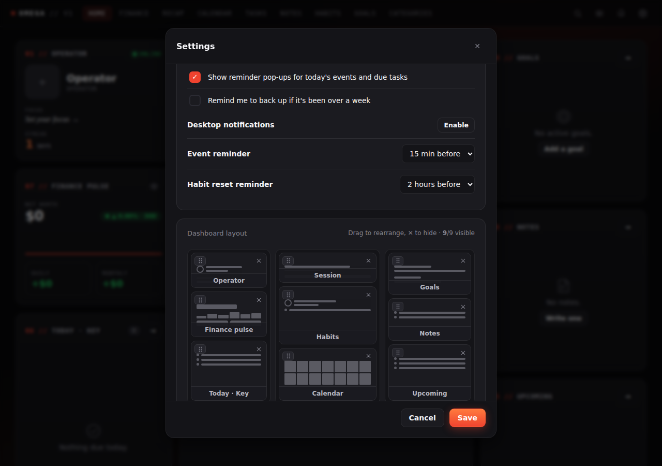Click the drag handle on the Upcoming card
Screen dimensions: 662x466
click(398, 353)
